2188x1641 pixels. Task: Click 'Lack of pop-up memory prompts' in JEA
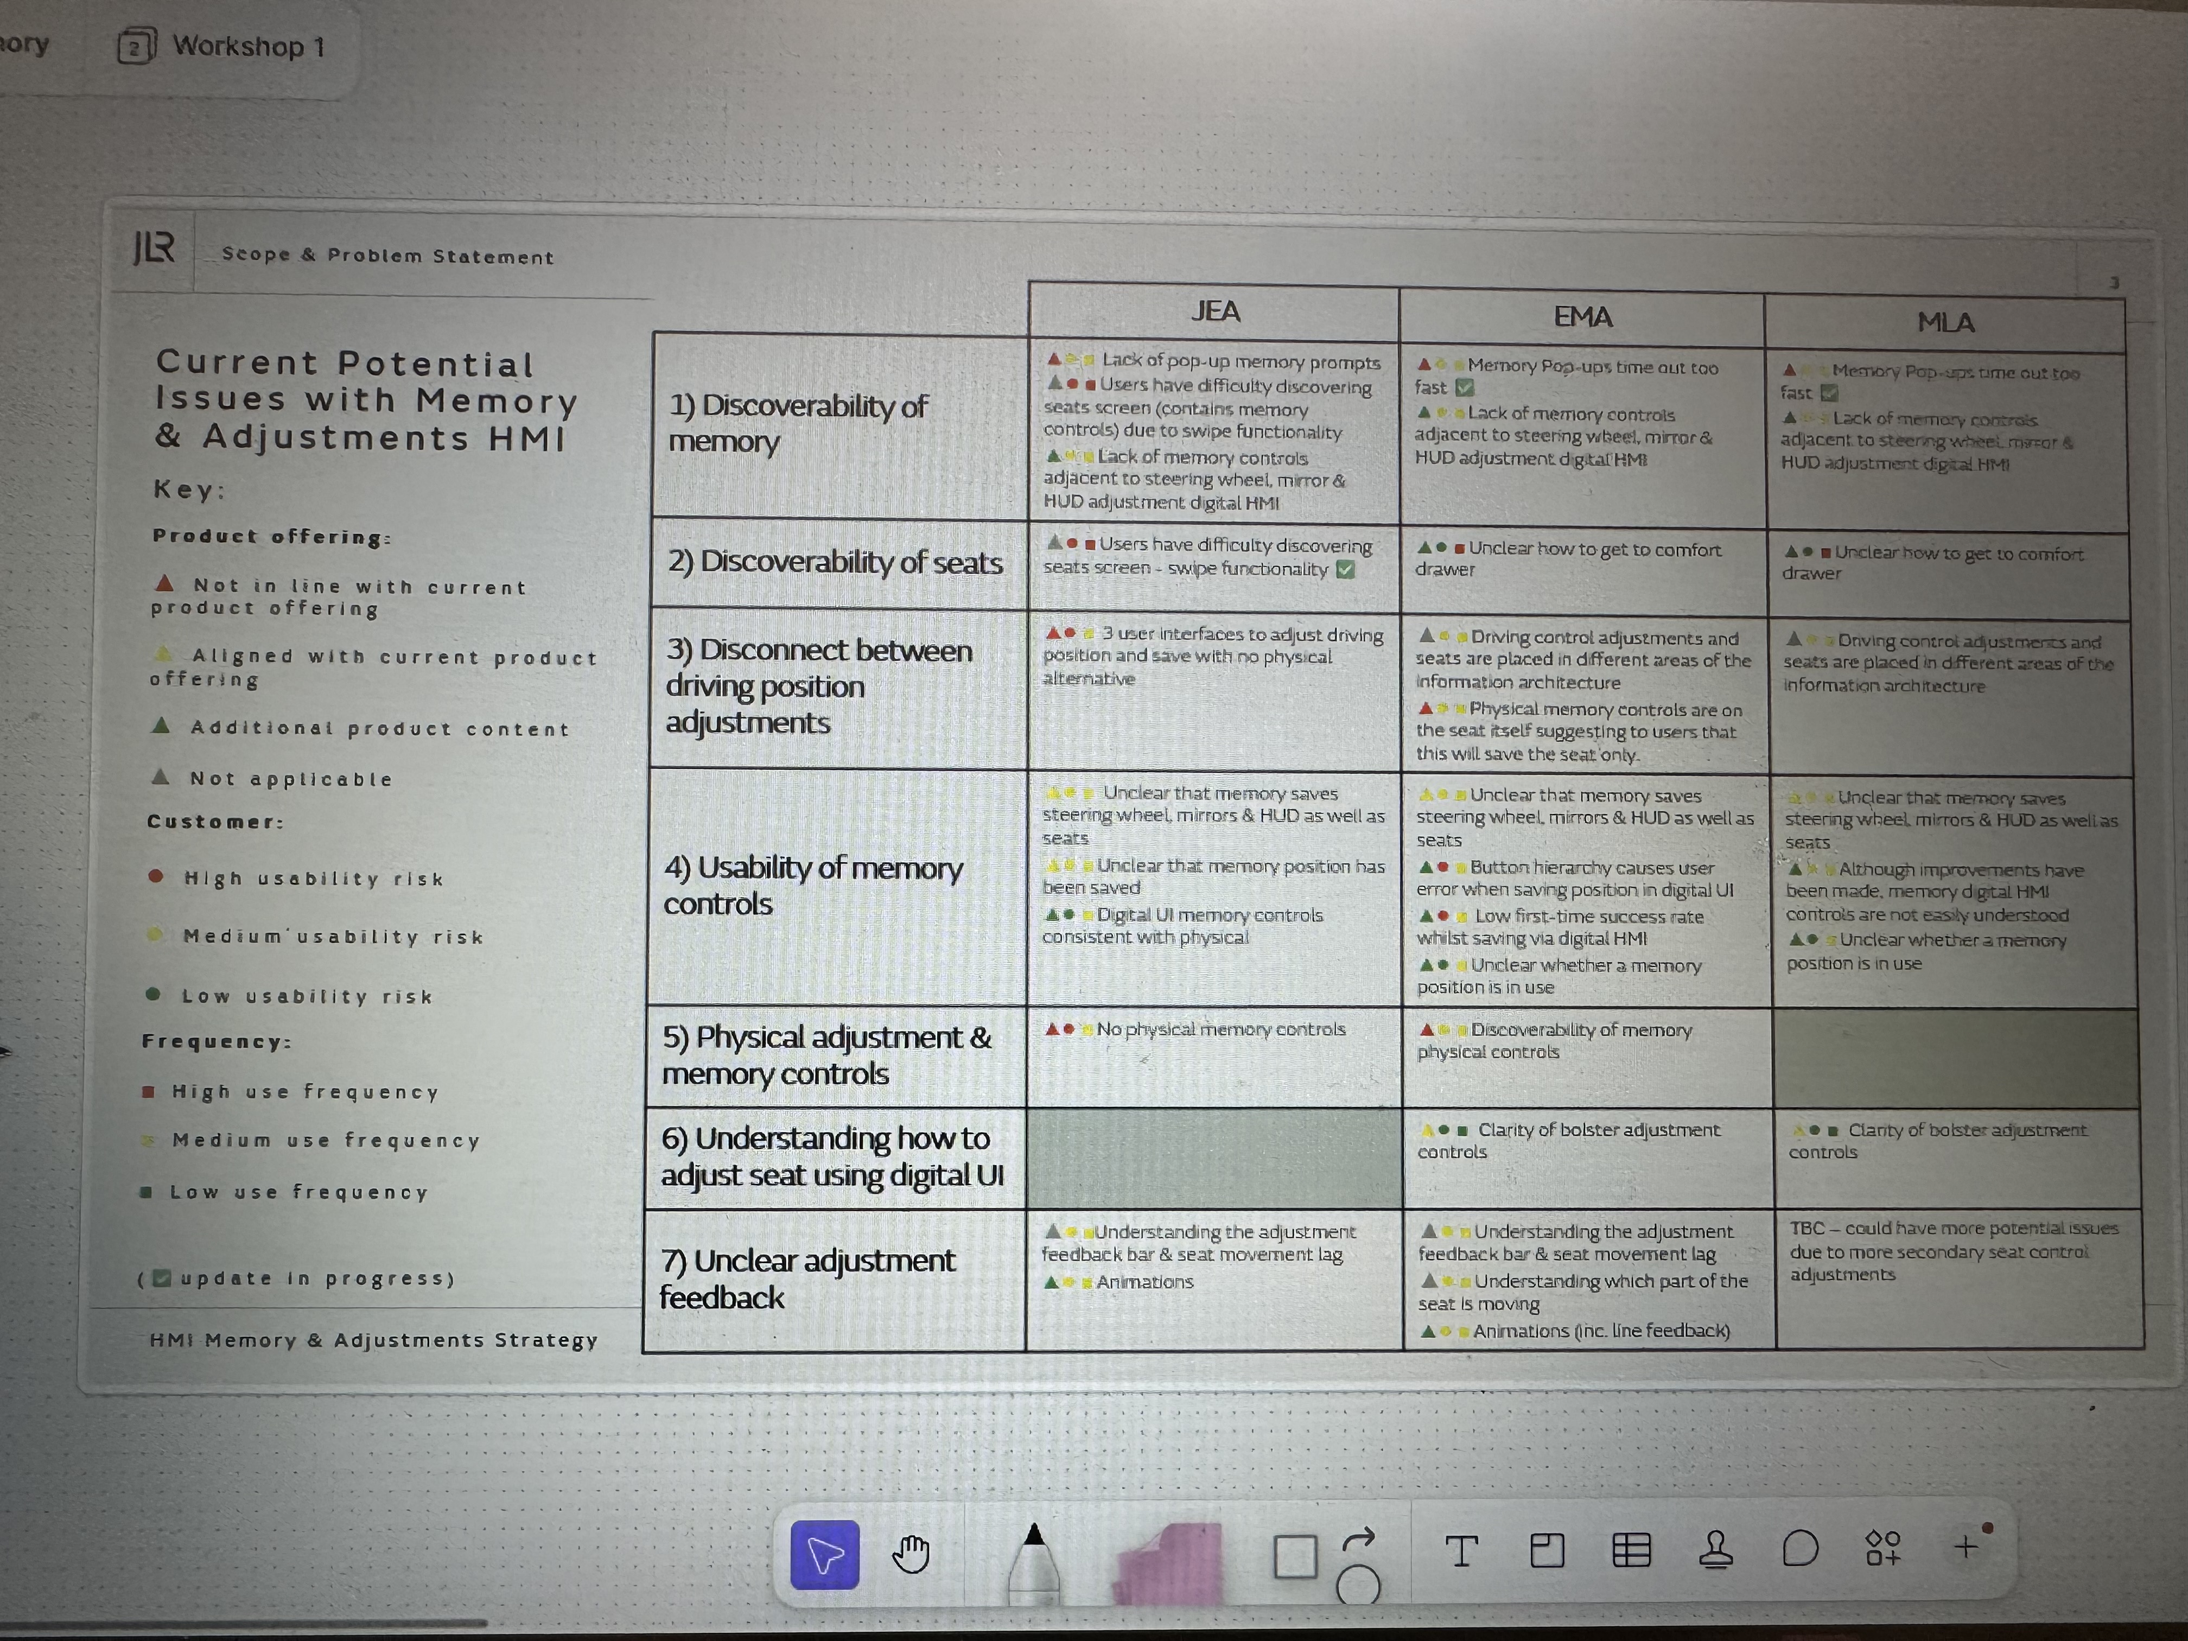pyautogui.click(x=1241, y=361)
